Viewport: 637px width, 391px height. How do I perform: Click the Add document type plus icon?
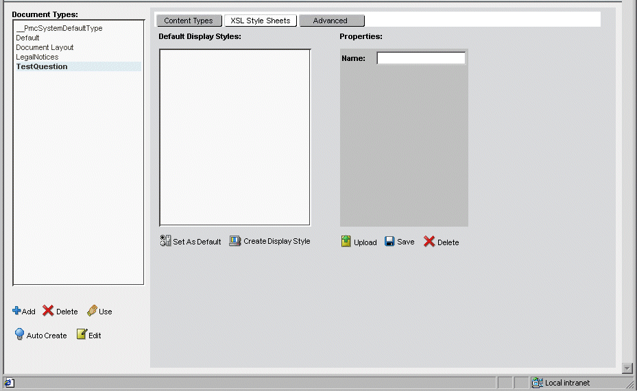click(16, 311)
